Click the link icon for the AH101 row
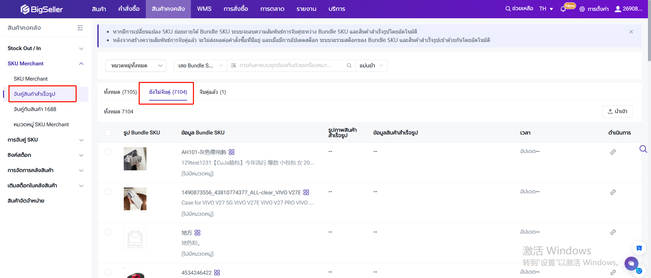This screenshot has height=278, width=651. tap(613, 152)
